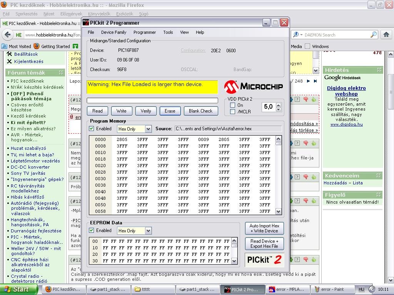
Task: Click the Microchip logo
Action: point(253,86)
